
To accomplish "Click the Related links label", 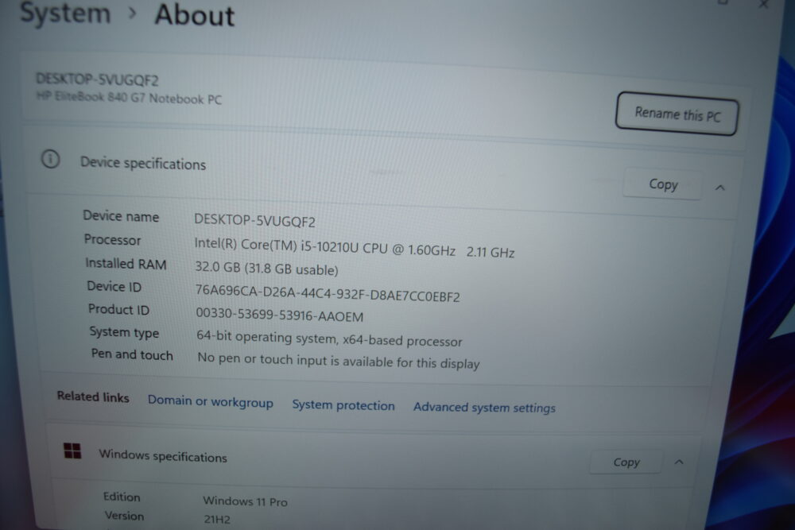I will tap(93, 397).
